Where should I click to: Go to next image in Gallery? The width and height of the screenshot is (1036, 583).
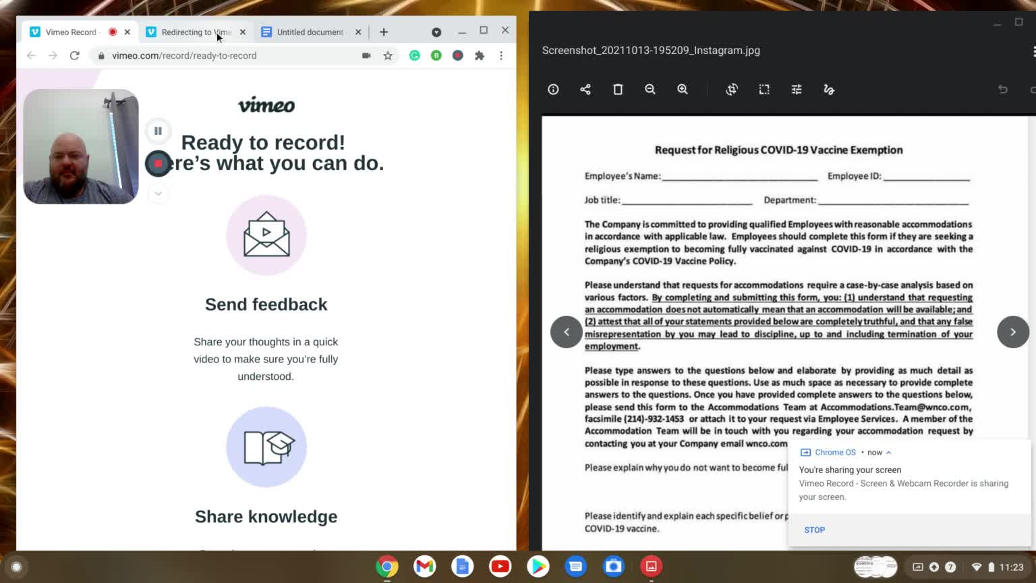[x=1013, y=332]
